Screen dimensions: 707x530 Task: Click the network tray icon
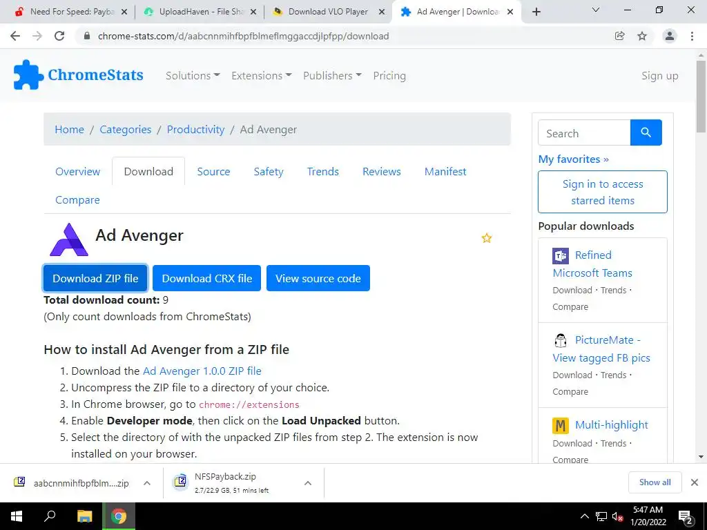(601, 516)
